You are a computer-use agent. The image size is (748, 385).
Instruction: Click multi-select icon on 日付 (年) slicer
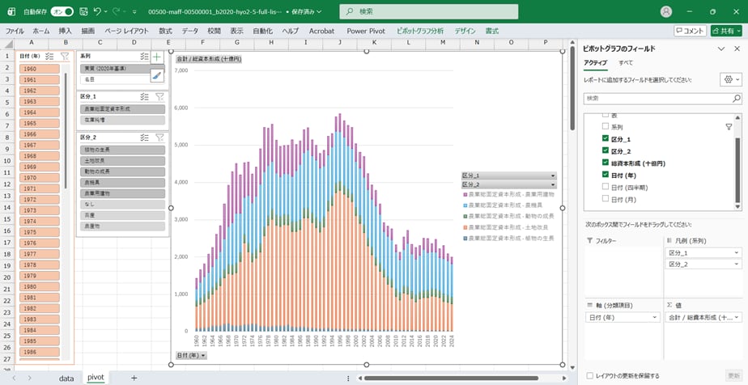coord(49,56)
